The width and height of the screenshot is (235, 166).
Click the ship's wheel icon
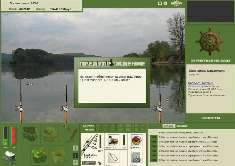[210, 41]
